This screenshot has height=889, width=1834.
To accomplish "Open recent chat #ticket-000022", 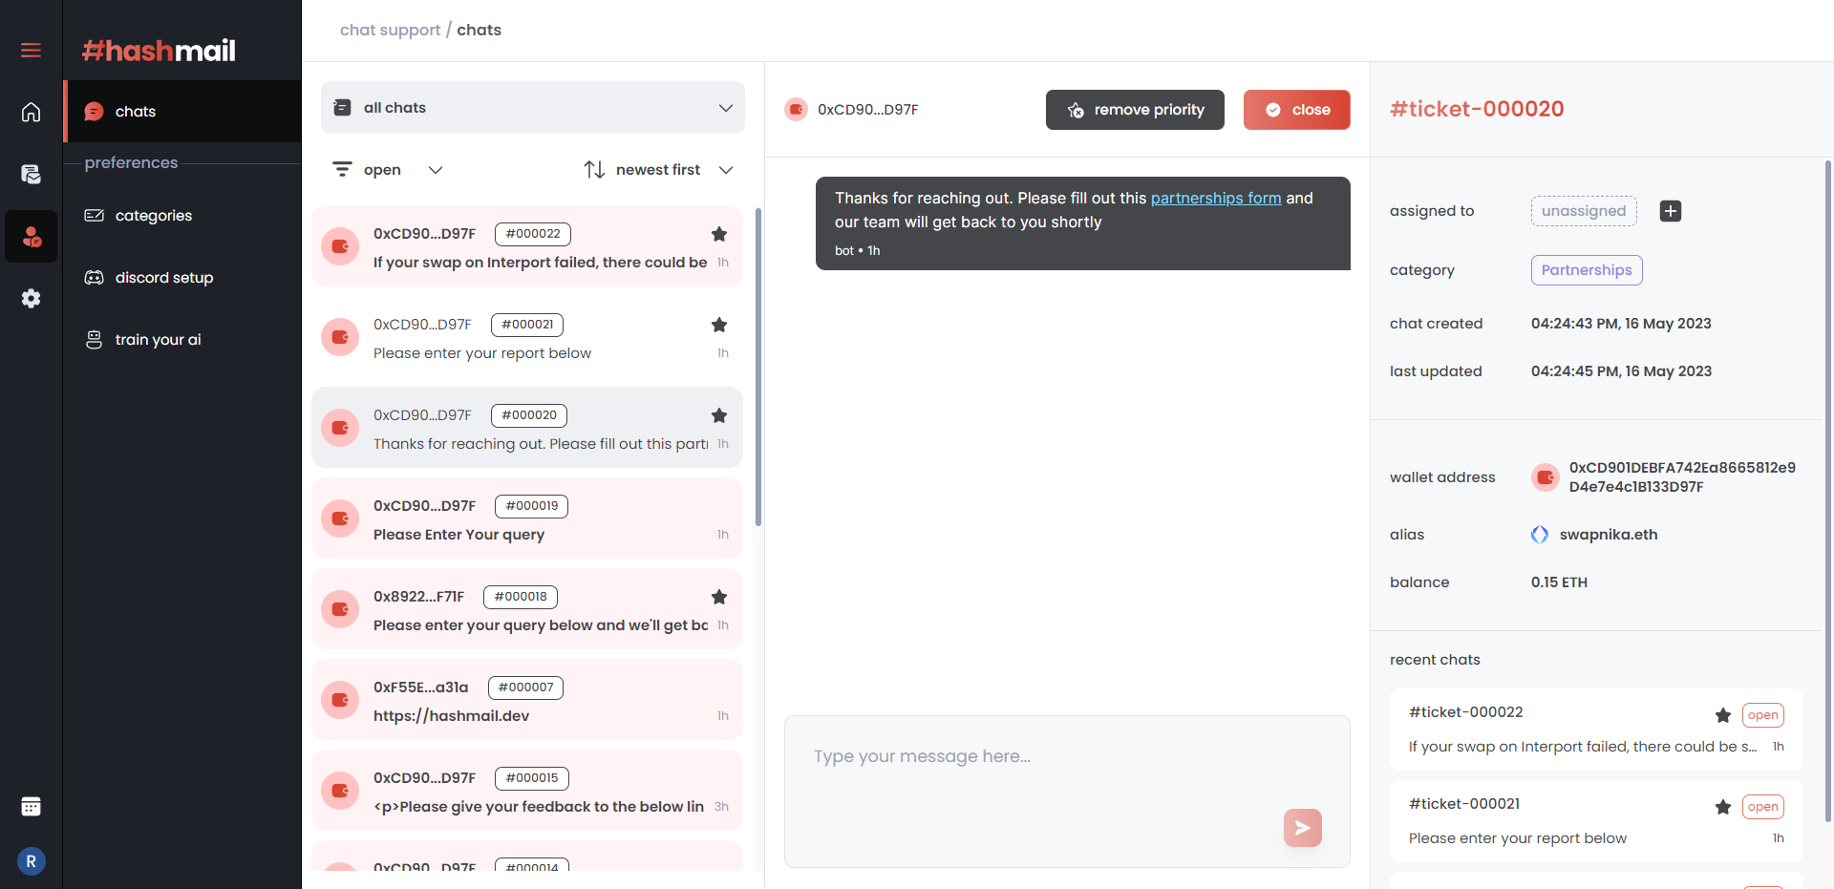I will (x=1596, y=730).
